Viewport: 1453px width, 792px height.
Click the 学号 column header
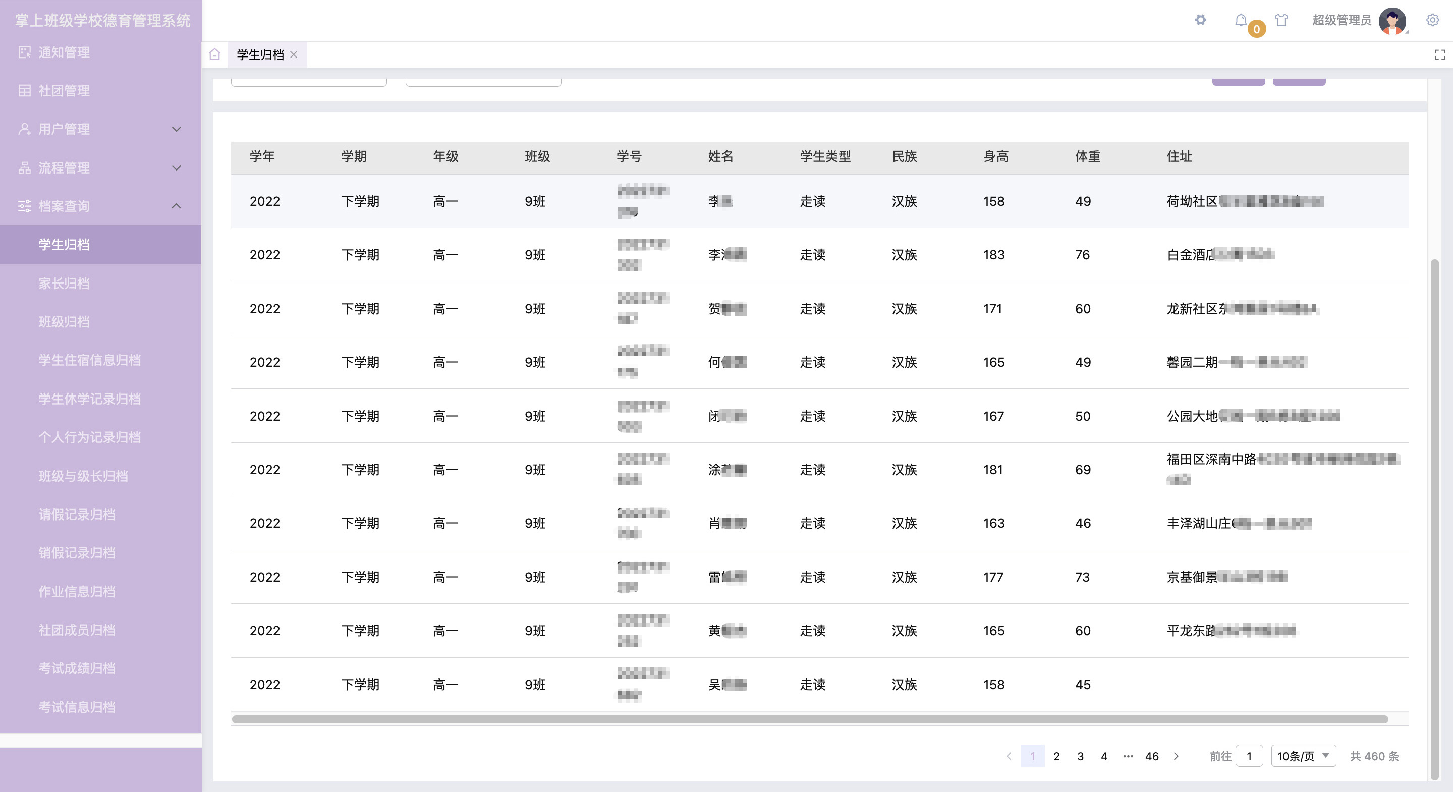(x=629, y=157)
